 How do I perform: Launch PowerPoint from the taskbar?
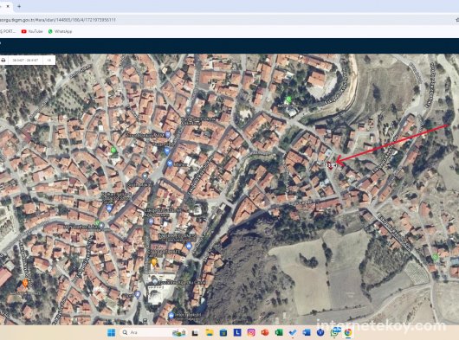(x=265, y=332)
